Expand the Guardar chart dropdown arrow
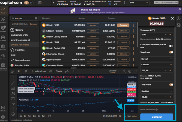The height and width of the screenshot is (122, 182). pos(119,71)
